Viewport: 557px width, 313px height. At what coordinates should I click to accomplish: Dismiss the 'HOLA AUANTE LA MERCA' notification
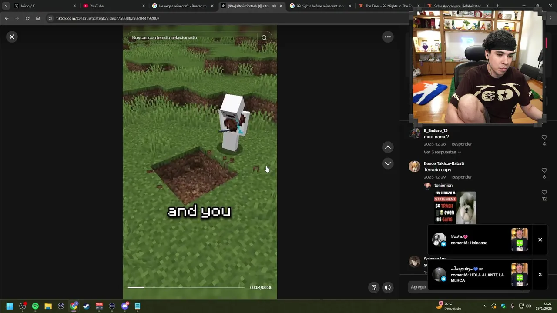pyautogui.click(x=540, y=275)
